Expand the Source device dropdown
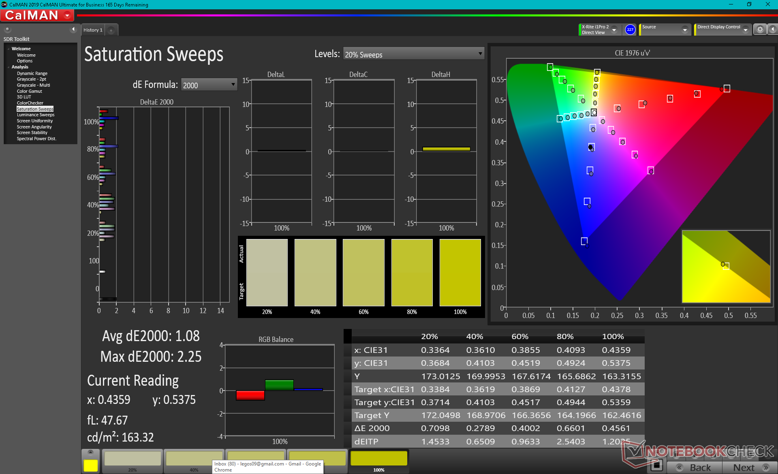Screen dimensions: 778x474 point(684,30)
